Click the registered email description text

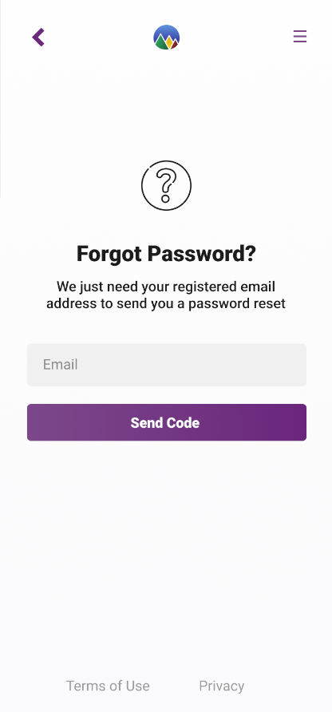coord(166,295)
